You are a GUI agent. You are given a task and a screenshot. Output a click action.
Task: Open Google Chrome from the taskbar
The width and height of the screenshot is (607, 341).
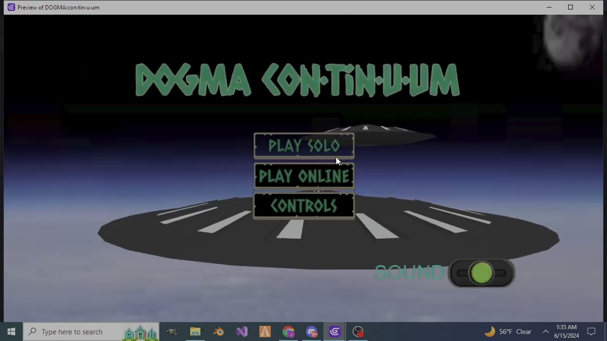pos(288,332)
